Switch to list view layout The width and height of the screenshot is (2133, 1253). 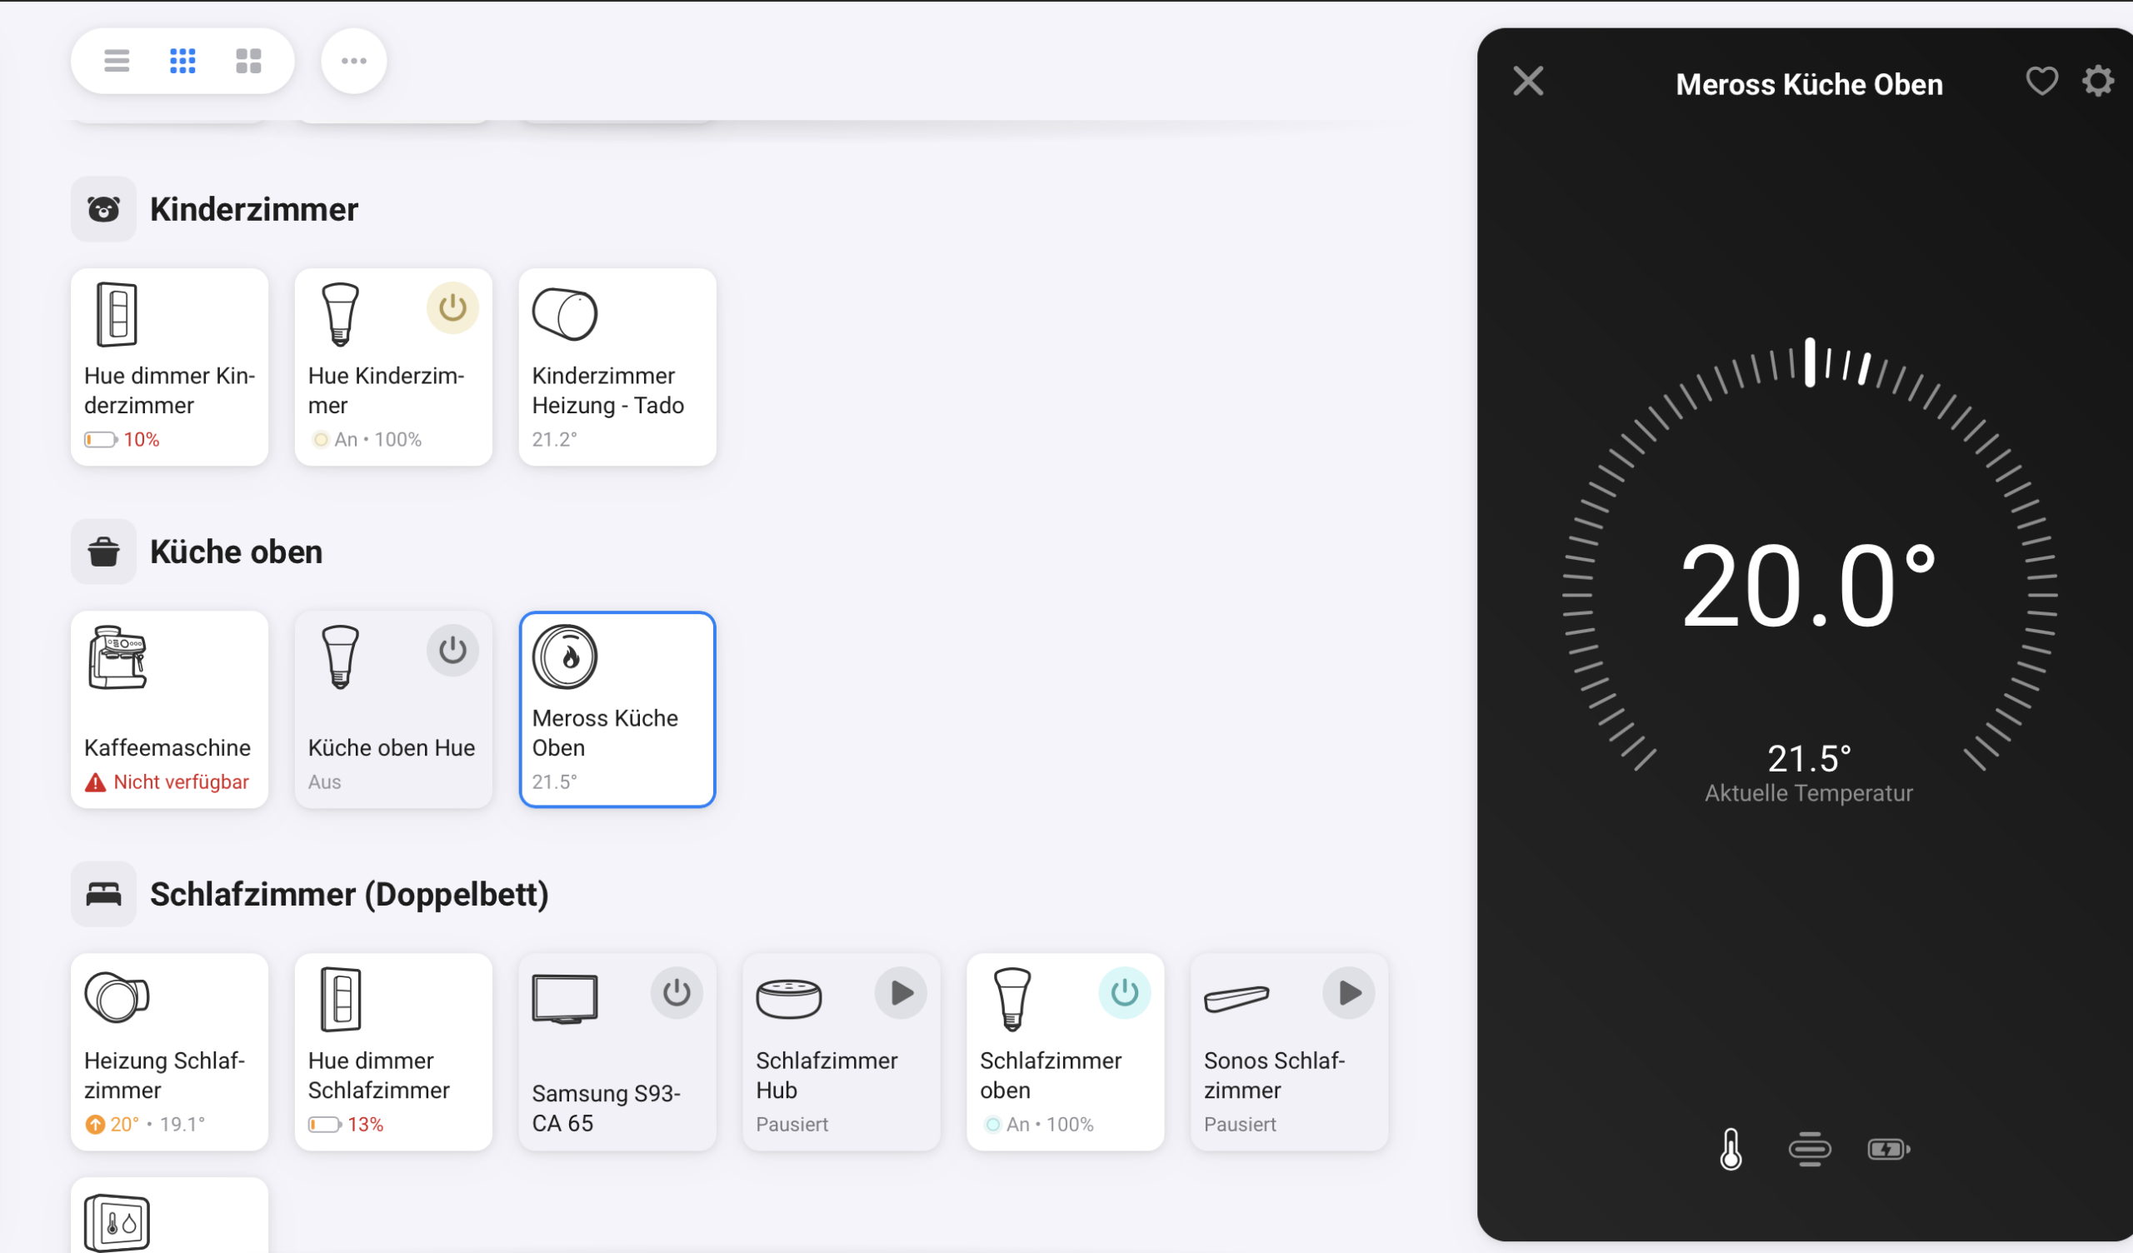tap(117, 61)
